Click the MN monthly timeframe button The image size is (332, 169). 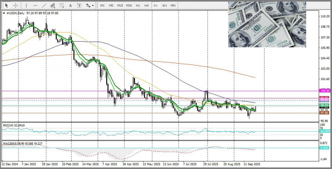[173, 6]
